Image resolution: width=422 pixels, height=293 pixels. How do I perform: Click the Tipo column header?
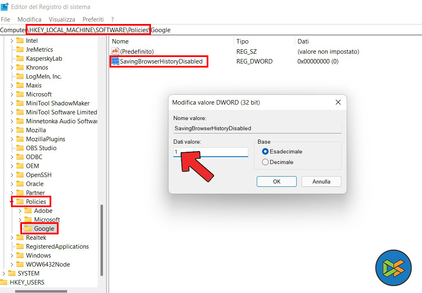[264, 42]
